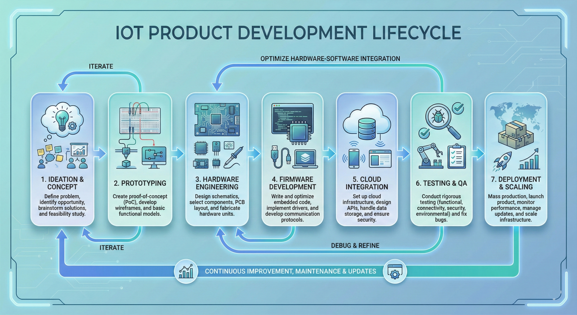The image size is (577, 315).
Task: Click the bug under magnifying glass icon
Action: [x=443, y=121]
